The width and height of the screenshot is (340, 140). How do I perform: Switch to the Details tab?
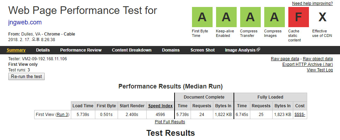tap(43, 50)
